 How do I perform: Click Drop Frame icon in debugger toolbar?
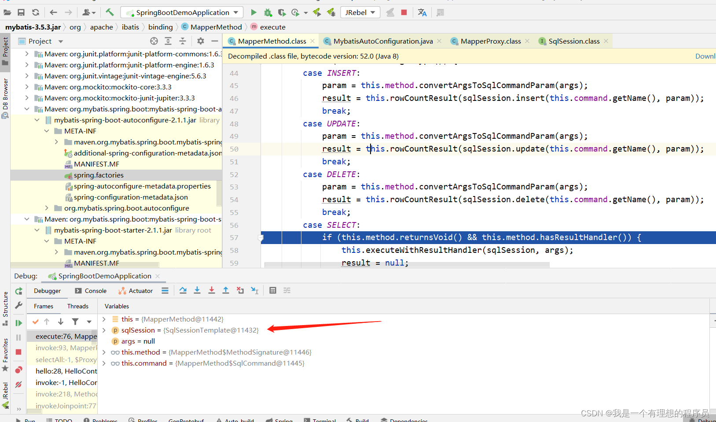(240, 290)
